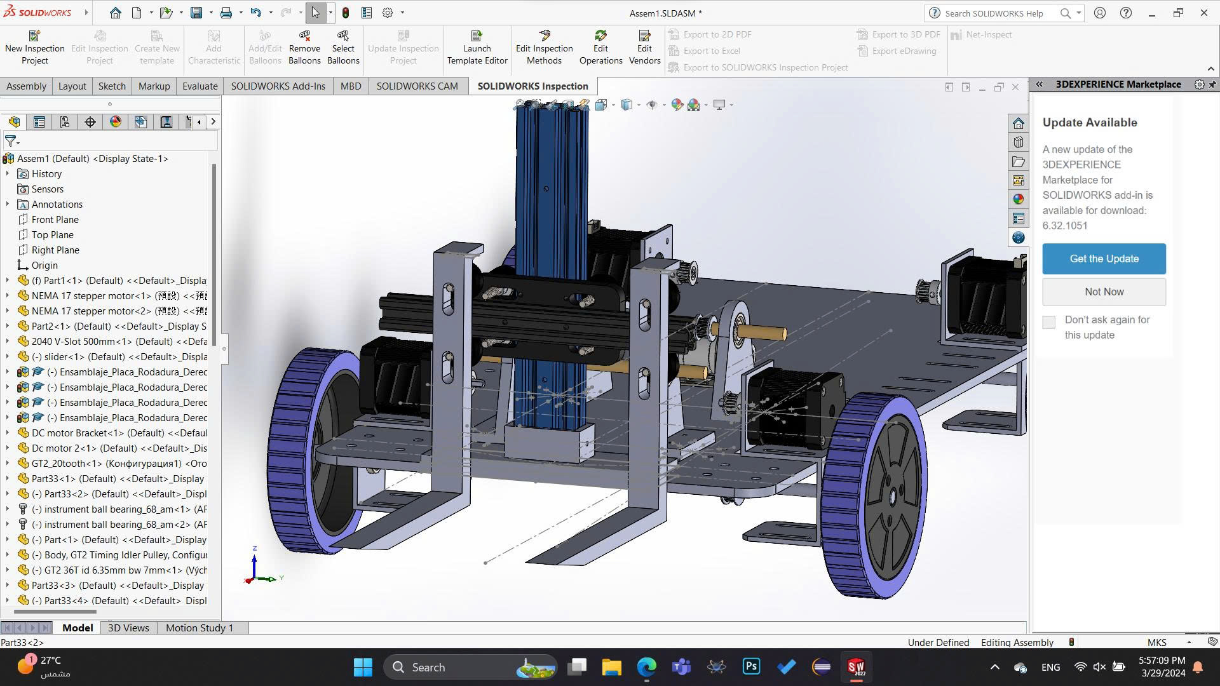Select the ConfigurationManager tab

64,122
